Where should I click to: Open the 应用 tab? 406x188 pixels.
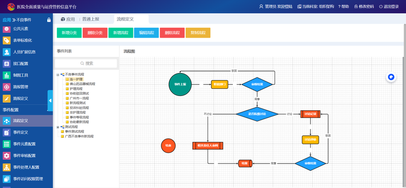[x=68, y=19]
